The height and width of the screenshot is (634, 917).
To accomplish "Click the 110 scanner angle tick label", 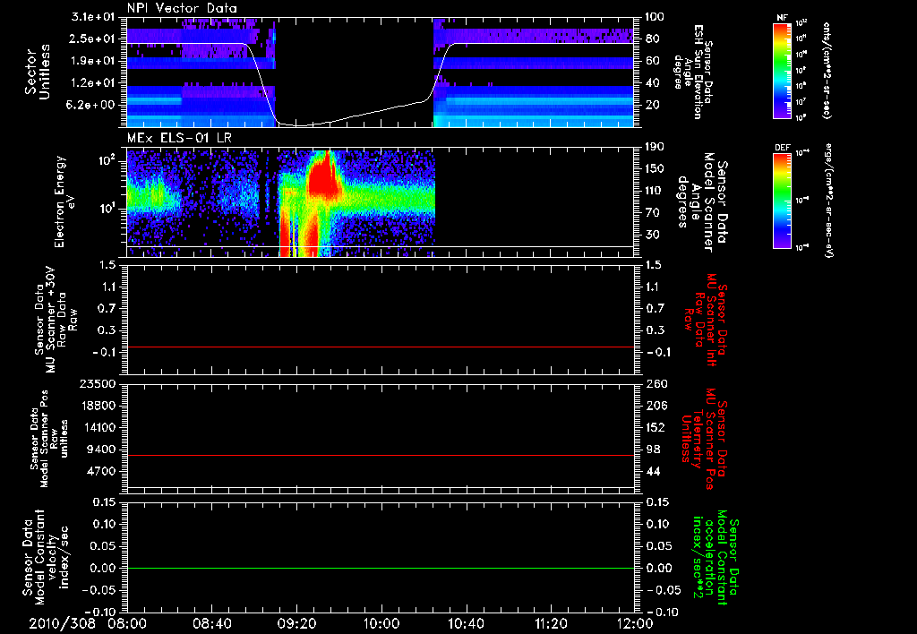I will coord(655,191).
